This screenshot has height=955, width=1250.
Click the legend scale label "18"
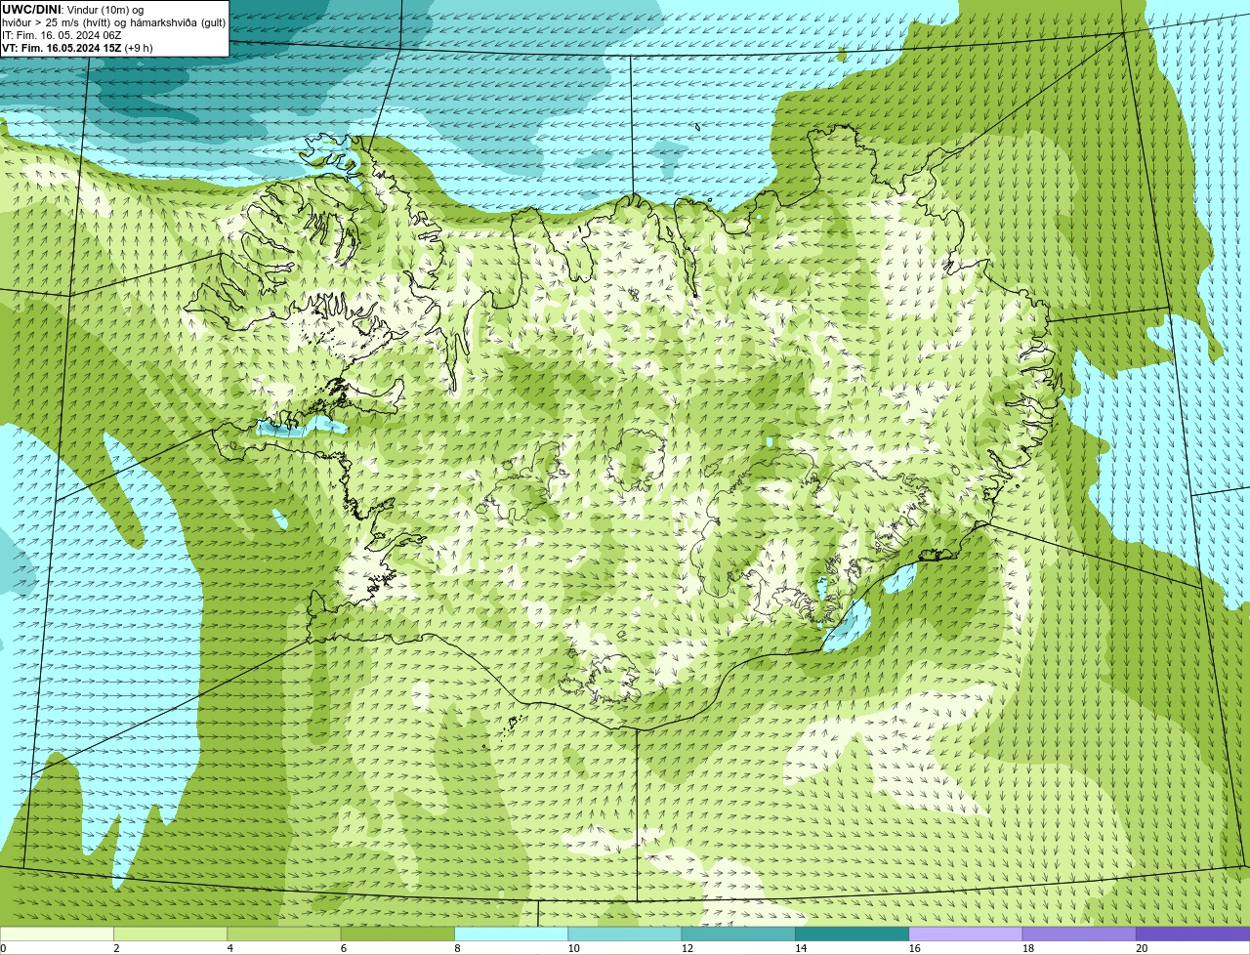pos(1027,948)
